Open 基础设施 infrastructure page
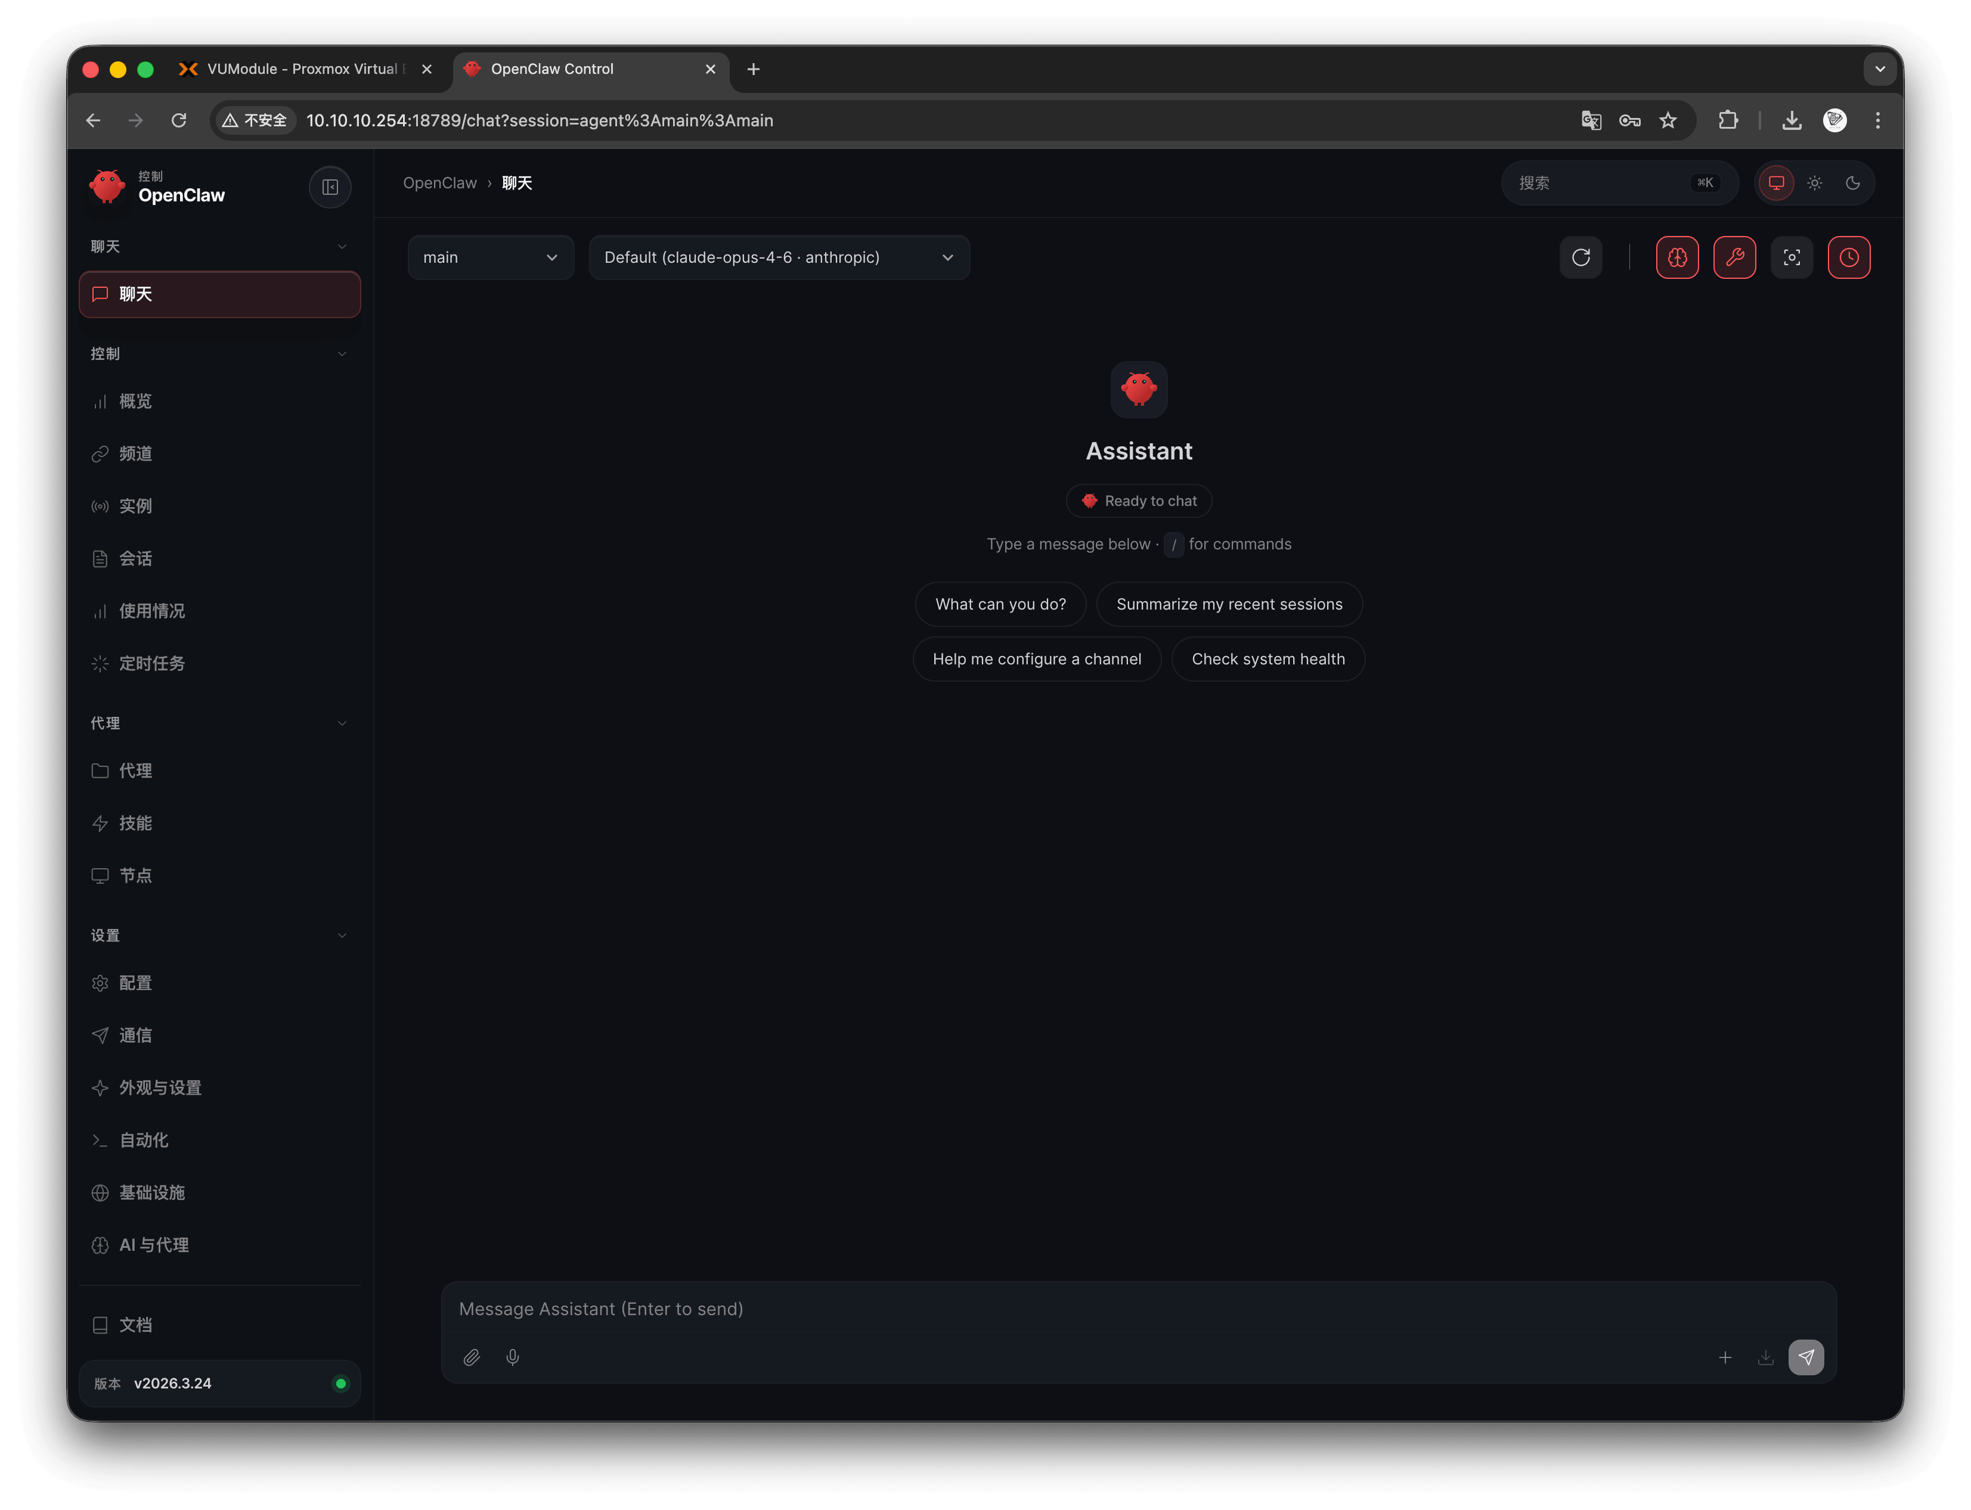The width and height of the screenshot is (1971, 1510). (x=219, y=1193)
